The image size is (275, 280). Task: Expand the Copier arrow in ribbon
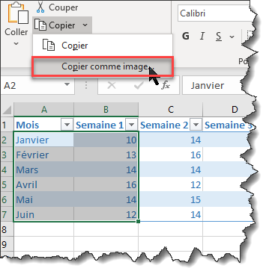[x=85, y=25]
